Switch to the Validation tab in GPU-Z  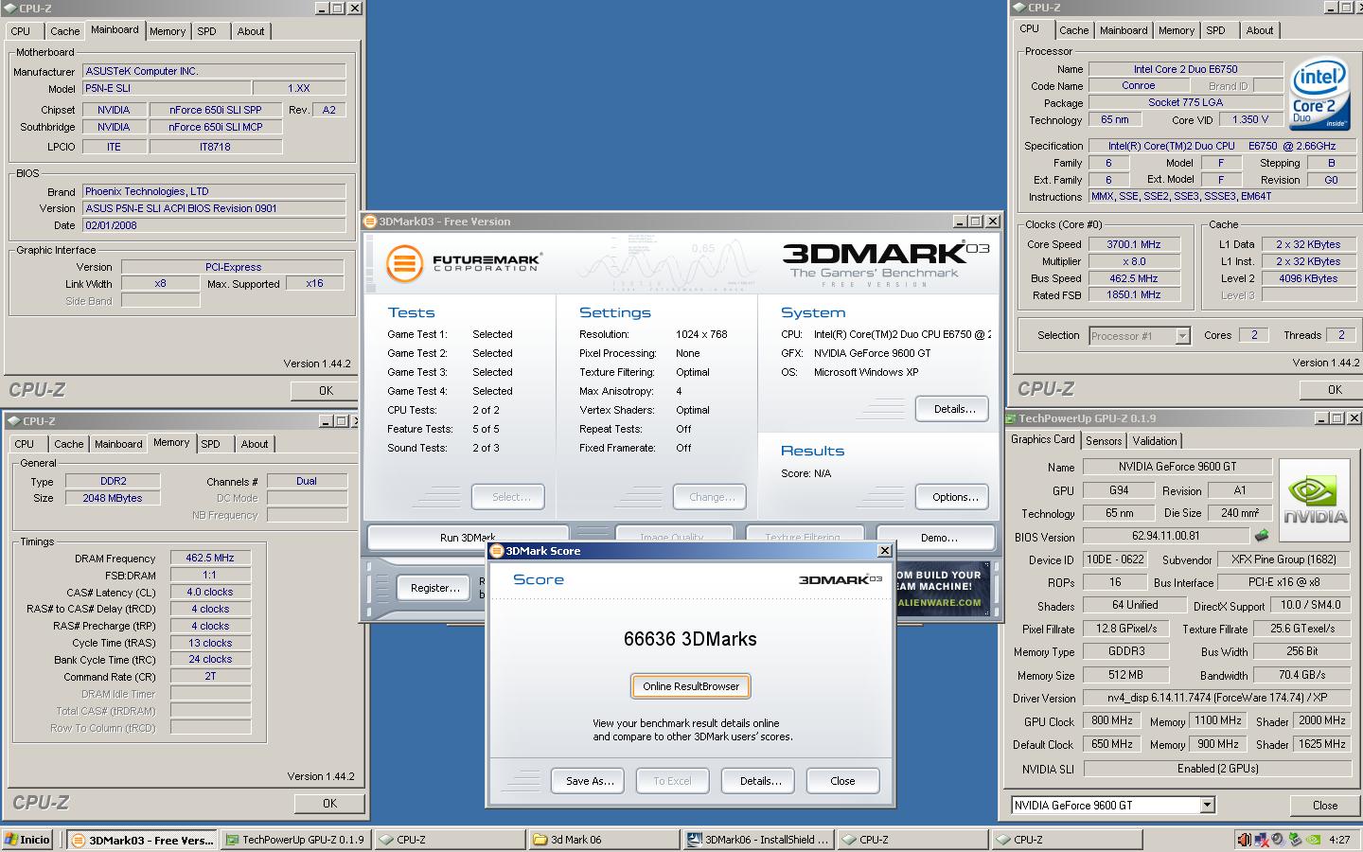tap(1155, 441)
